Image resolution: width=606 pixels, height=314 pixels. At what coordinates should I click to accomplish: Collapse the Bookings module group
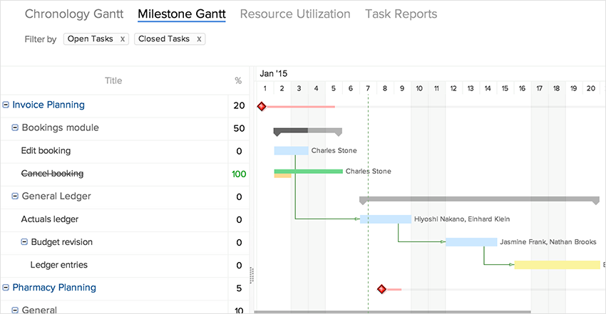coord(15,128)
